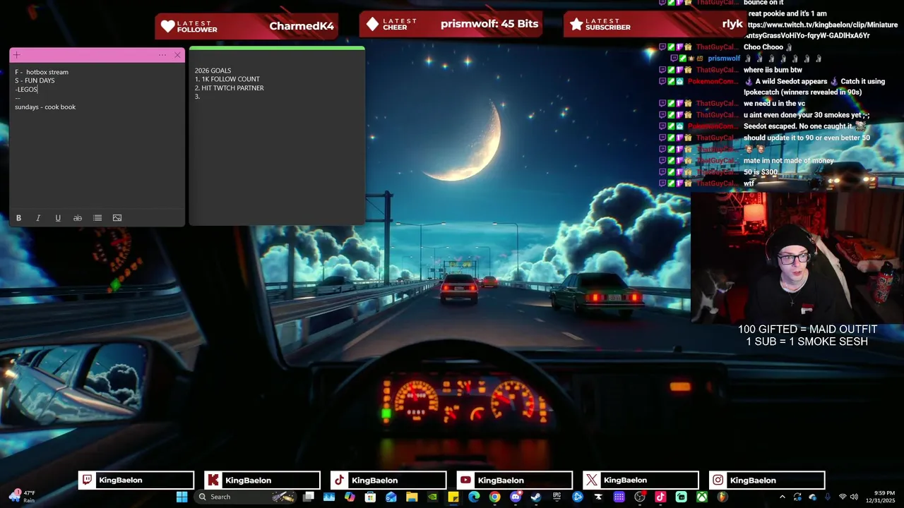The height and width of the screenshot is (508, 904).
Task: Open Steam from the taskbar
Action: coord(535,497)
